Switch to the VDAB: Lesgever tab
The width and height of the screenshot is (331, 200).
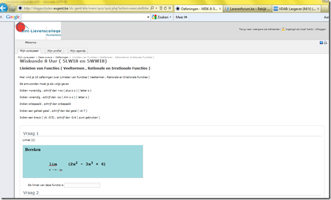pos(297,9)
